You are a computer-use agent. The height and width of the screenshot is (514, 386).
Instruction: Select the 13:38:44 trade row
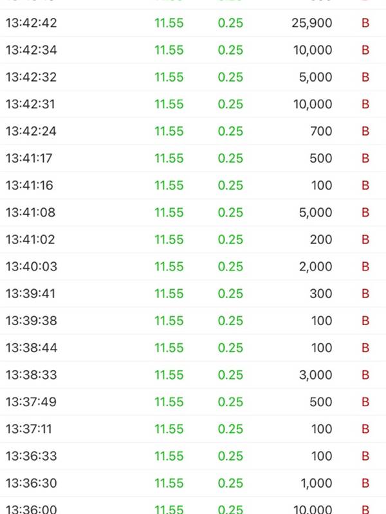[x=193, y=348]
